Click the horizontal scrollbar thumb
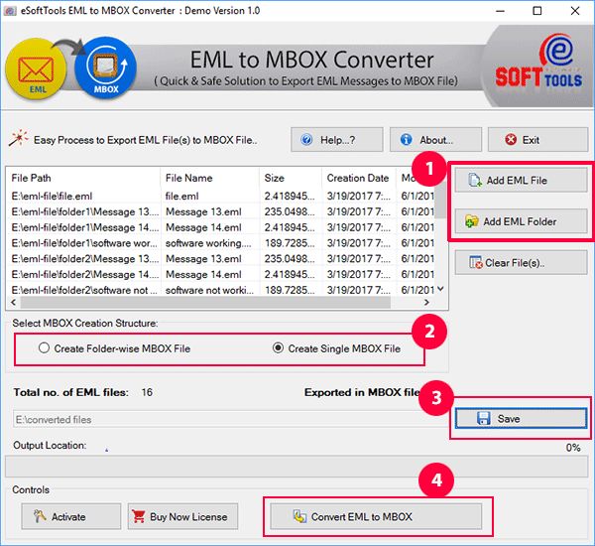 pyautogui.click(x=205, y=302)
